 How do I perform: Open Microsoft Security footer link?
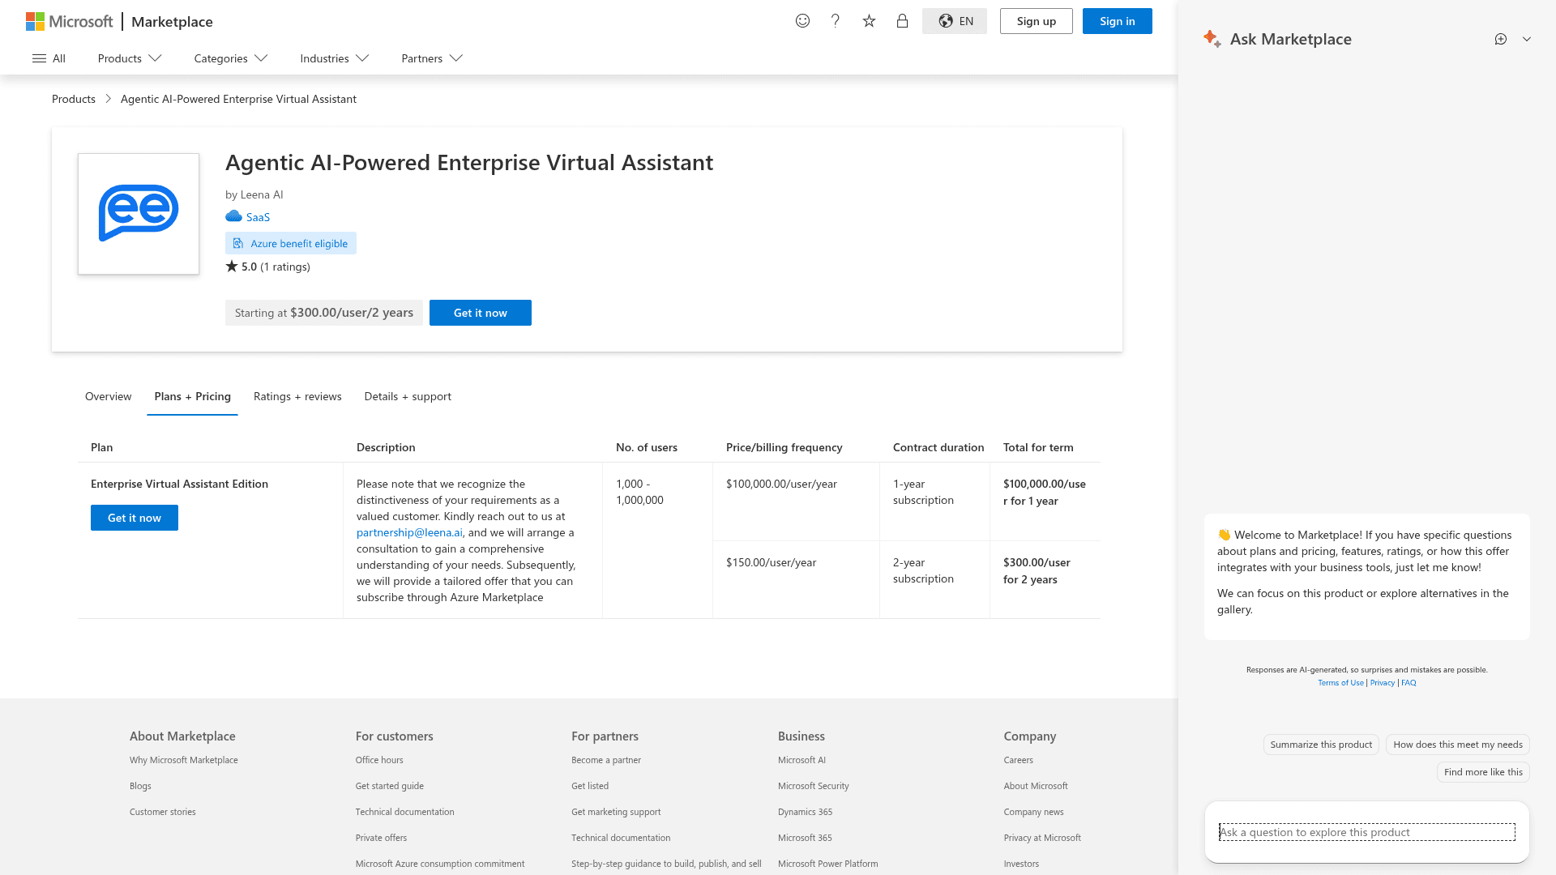[814, 786]
